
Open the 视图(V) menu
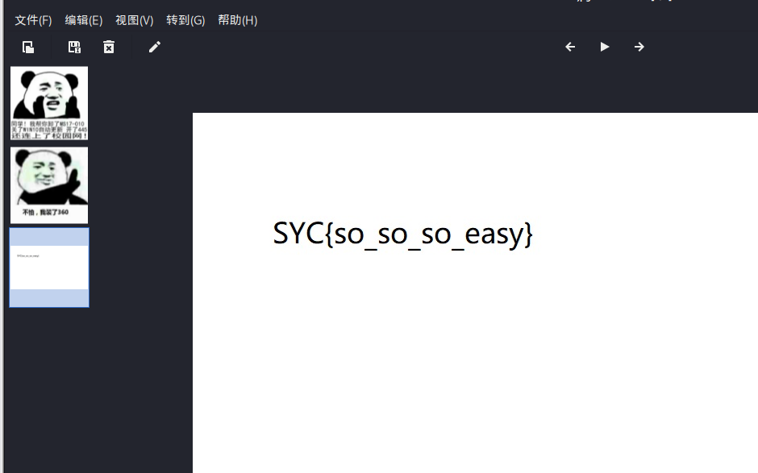point(134,20)
